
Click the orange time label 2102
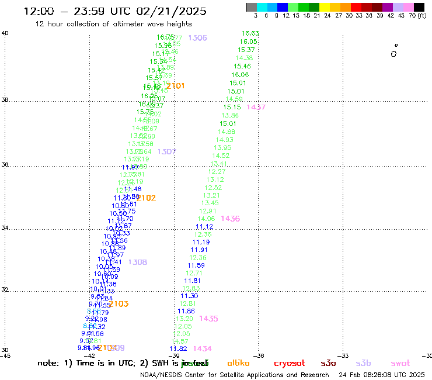tap(147, 198)
